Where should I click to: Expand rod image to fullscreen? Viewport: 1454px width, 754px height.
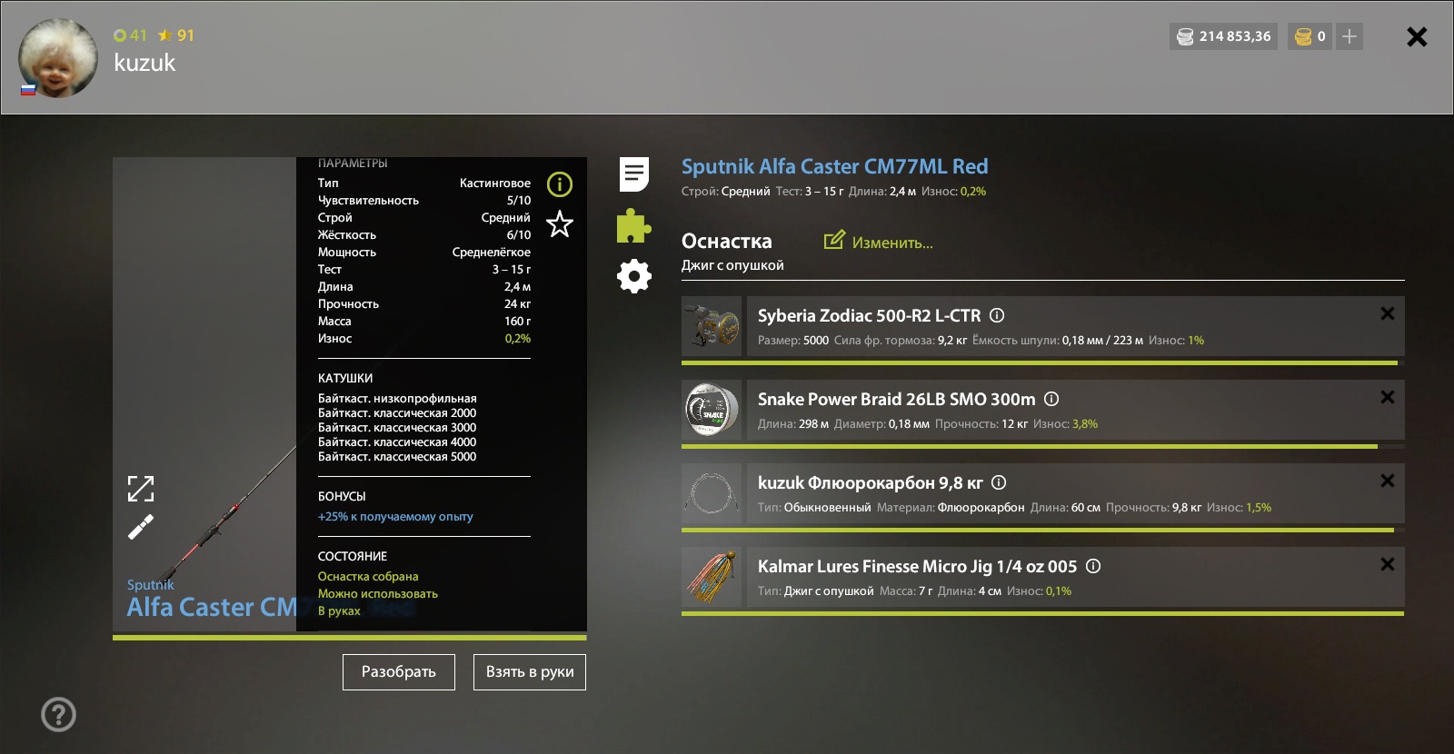[x=141, y=489]
